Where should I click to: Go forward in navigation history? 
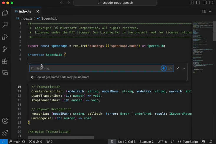click(68, 3)
